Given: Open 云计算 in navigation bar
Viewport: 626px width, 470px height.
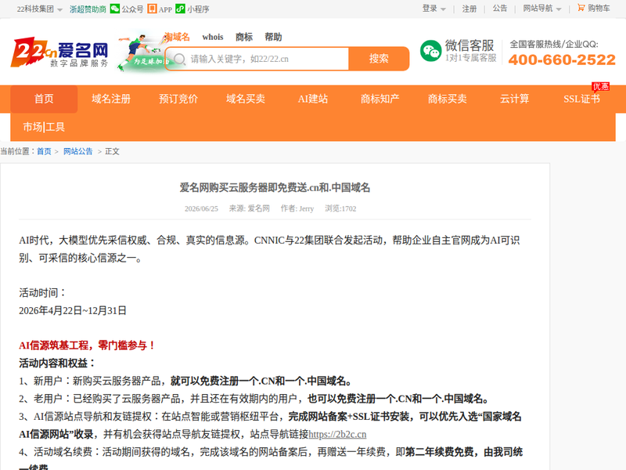Looking at the screenshot, I should tap(514, 99).
